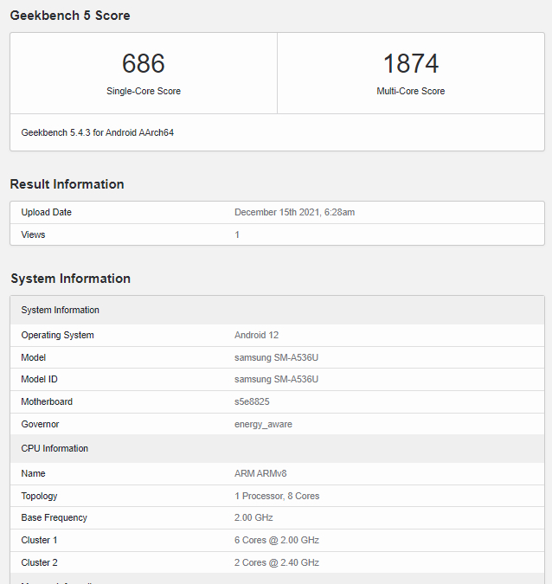The width and height of the screenshot is (552, 584).
Task: Select the ARM ARMv8 value
Action: pos(260,473)
